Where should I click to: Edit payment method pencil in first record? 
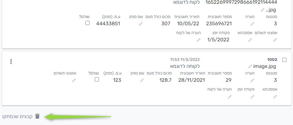(x=275, y=40)
